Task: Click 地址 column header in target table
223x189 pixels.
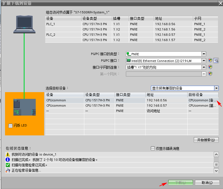Action: [x=166, y=95]
